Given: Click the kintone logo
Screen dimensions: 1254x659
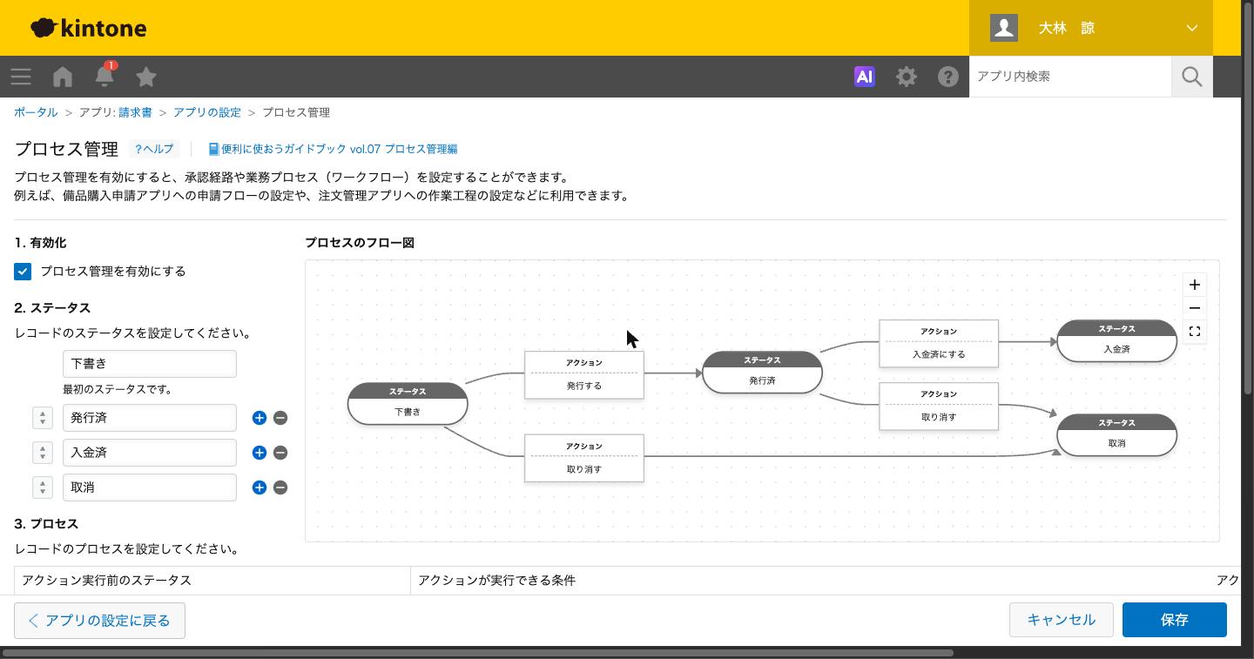Looking at the screenshot, I should 89,28.
